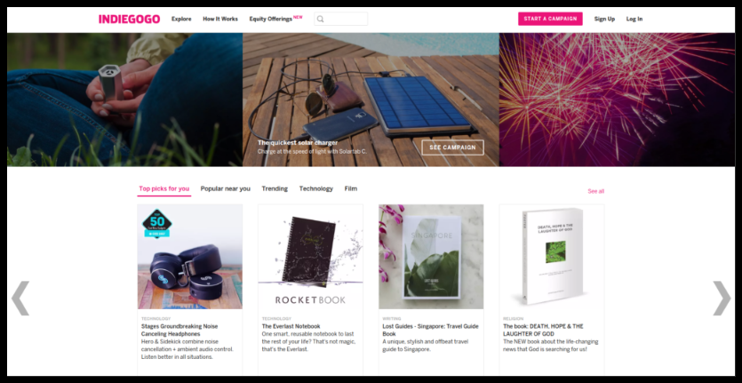Open the search input field
The height and width of the screenshot is (383, 742).
tap(340, 19)
